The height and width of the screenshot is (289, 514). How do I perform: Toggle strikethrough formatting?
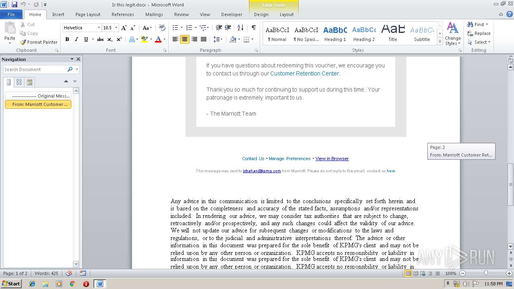point(100,39)
